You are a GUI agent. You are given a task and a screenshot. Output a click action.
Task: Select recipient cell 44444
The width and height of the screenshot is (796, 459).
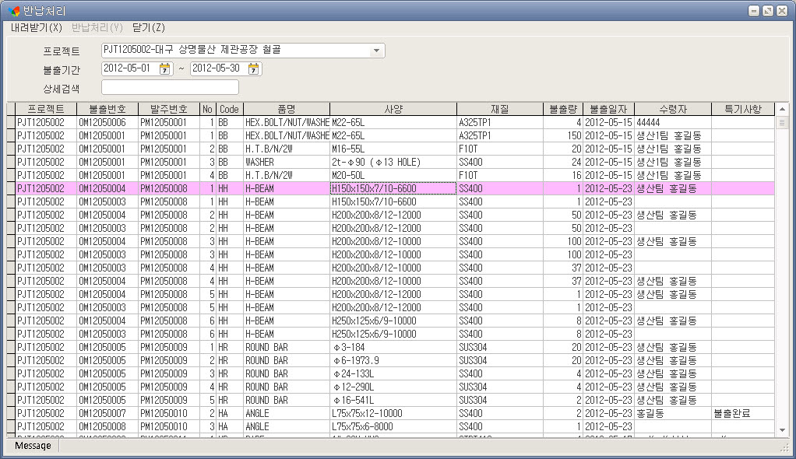pos(673,122)
